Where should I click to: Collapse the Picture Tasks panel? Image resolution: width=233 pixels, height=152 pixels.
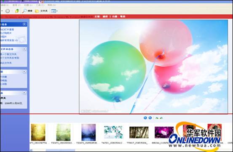click(x=24, y=24)
